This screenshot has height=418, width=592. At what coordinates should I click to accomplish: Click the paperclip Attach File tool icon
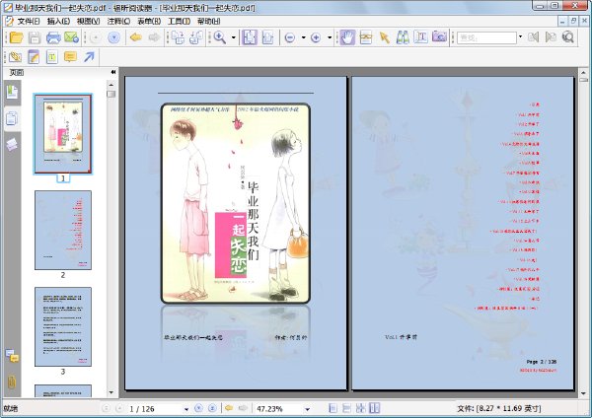point(15,57)
